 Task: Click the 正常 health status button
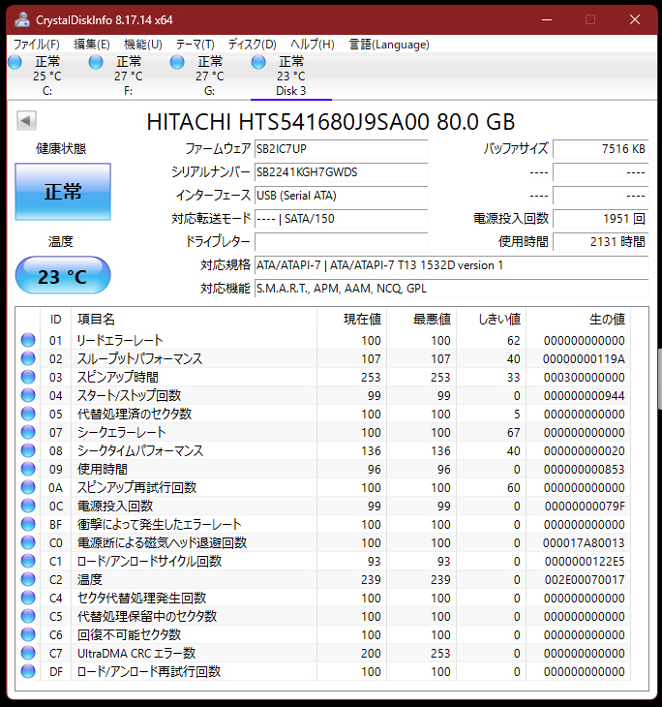tap(63, 192)
